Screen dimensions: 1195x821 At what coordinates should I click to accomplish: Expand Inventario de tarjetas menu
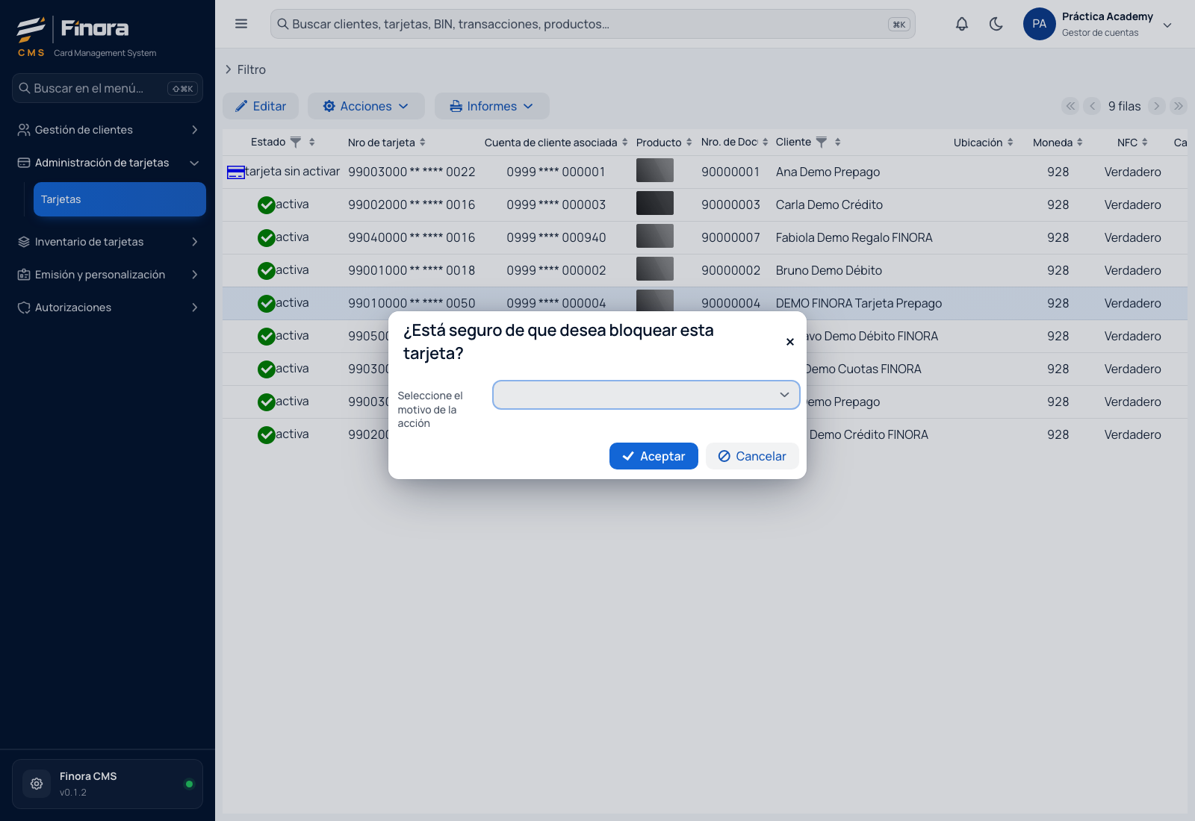pos(108,242)
